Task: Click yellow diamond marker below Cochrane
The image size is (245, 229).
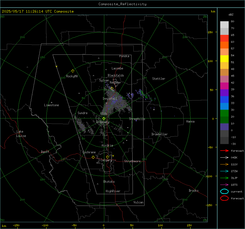Action: coord(93,157)
